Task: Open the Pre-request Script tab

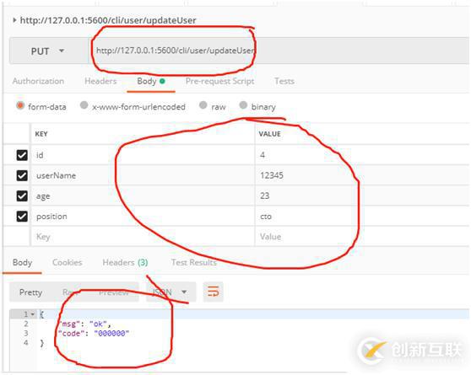Action: click(x=219, y=81)
